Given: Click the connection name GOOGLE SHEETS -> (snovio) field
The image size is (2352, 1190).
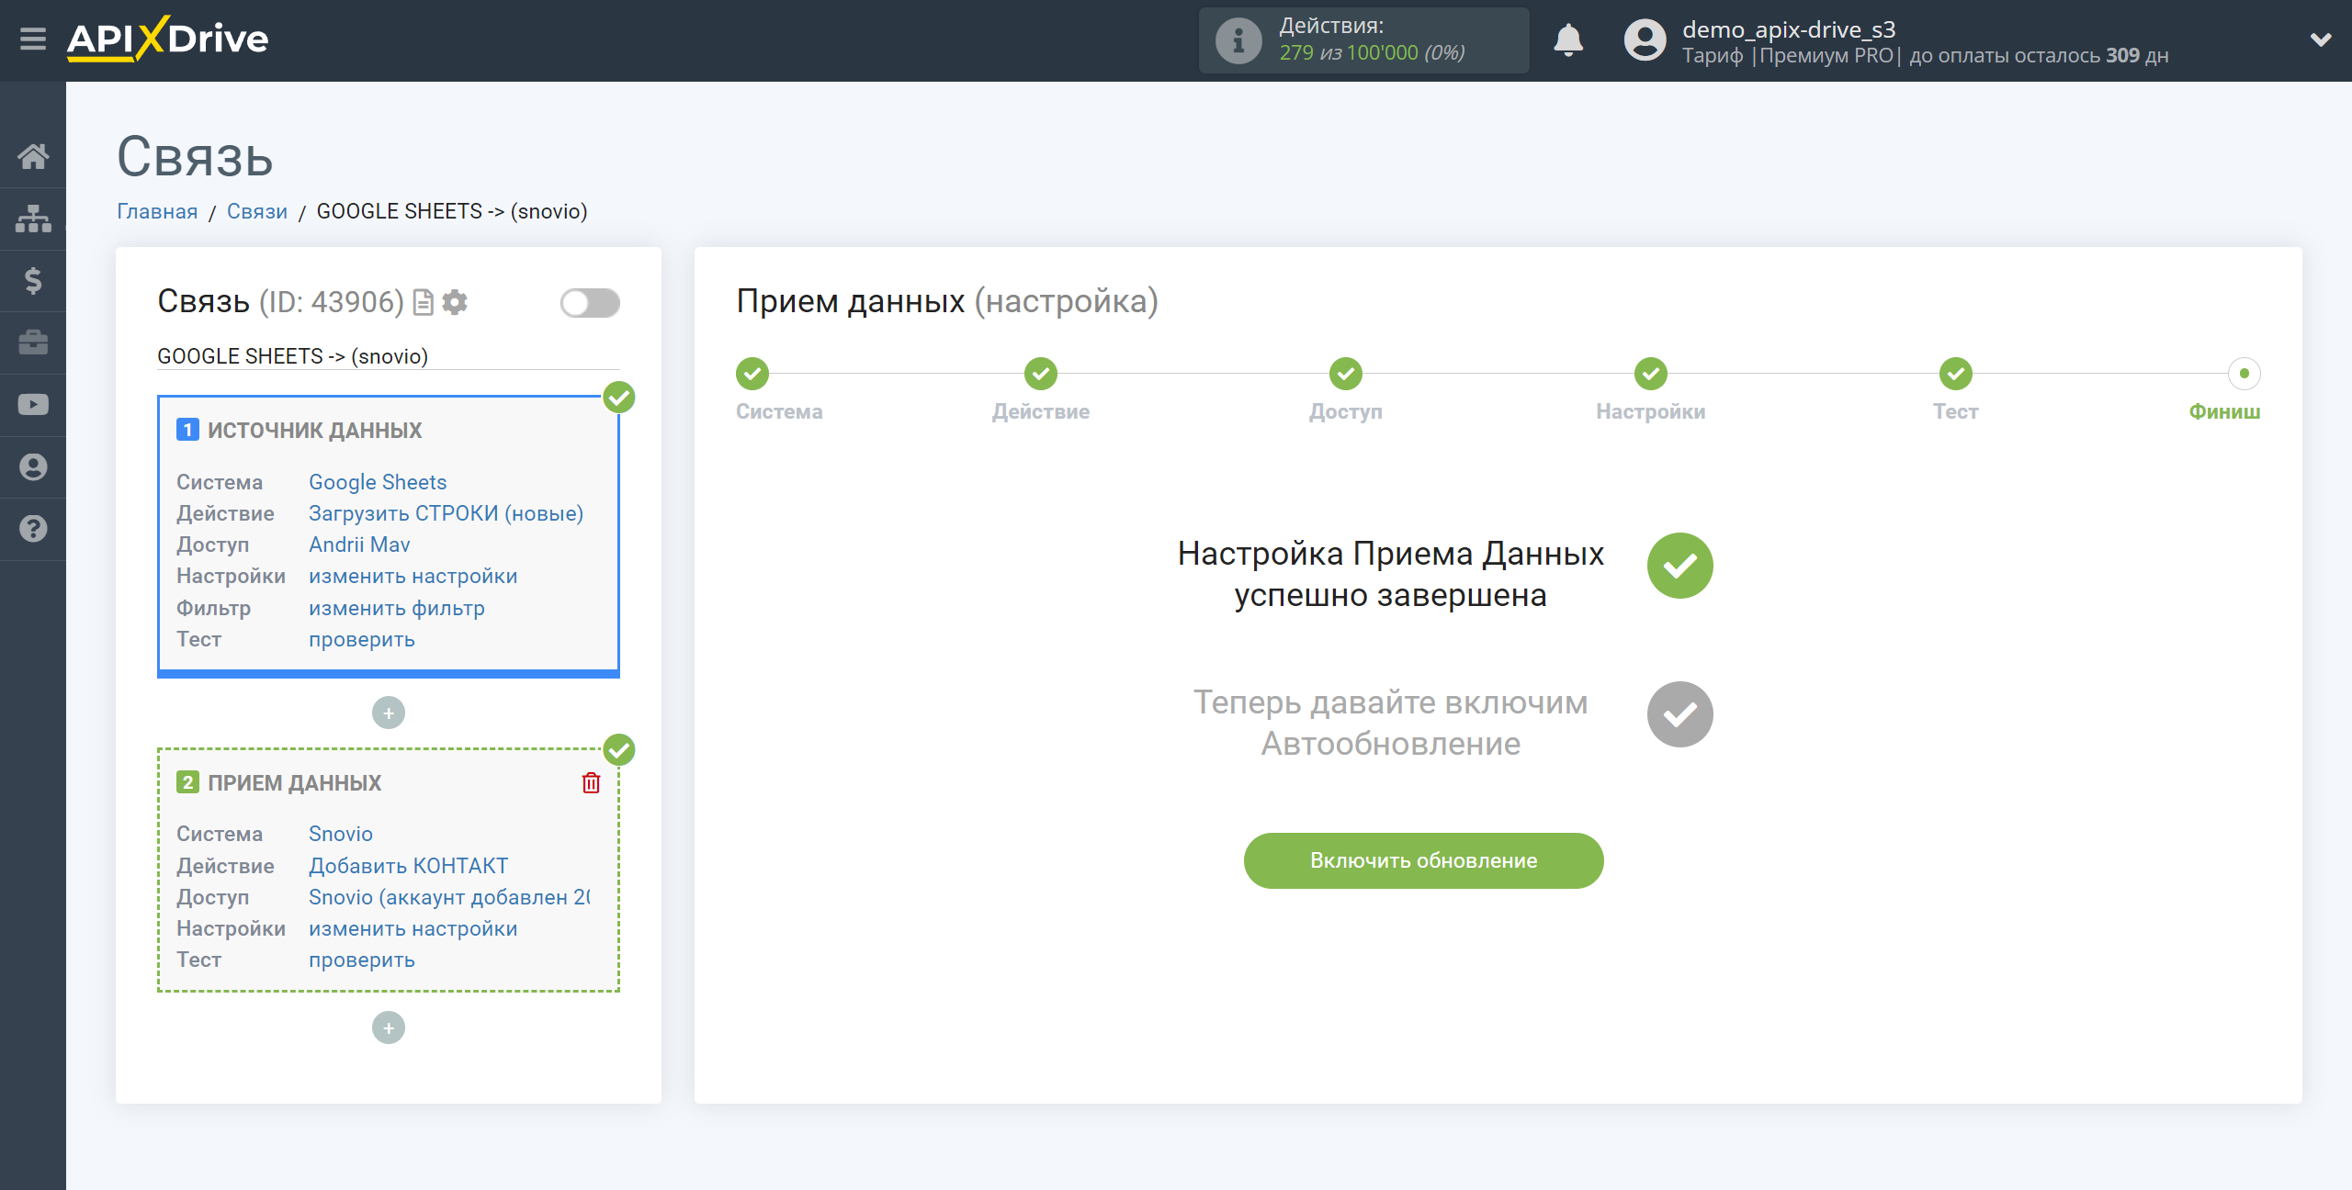Looking at the screenshot, I should pyautogui.click(x=389, y=356).
